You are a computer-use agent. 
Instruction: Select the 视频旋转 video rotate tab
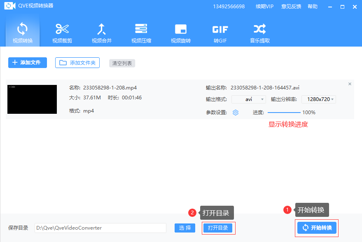[180, 33]
